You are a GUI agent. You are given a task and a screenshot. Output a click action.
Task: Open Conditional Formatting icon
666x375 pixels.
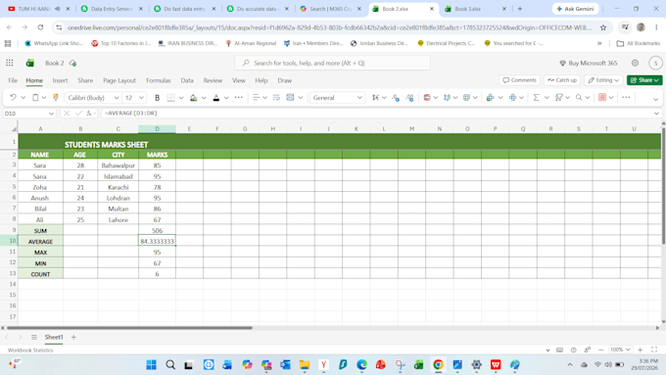point(427,98)
